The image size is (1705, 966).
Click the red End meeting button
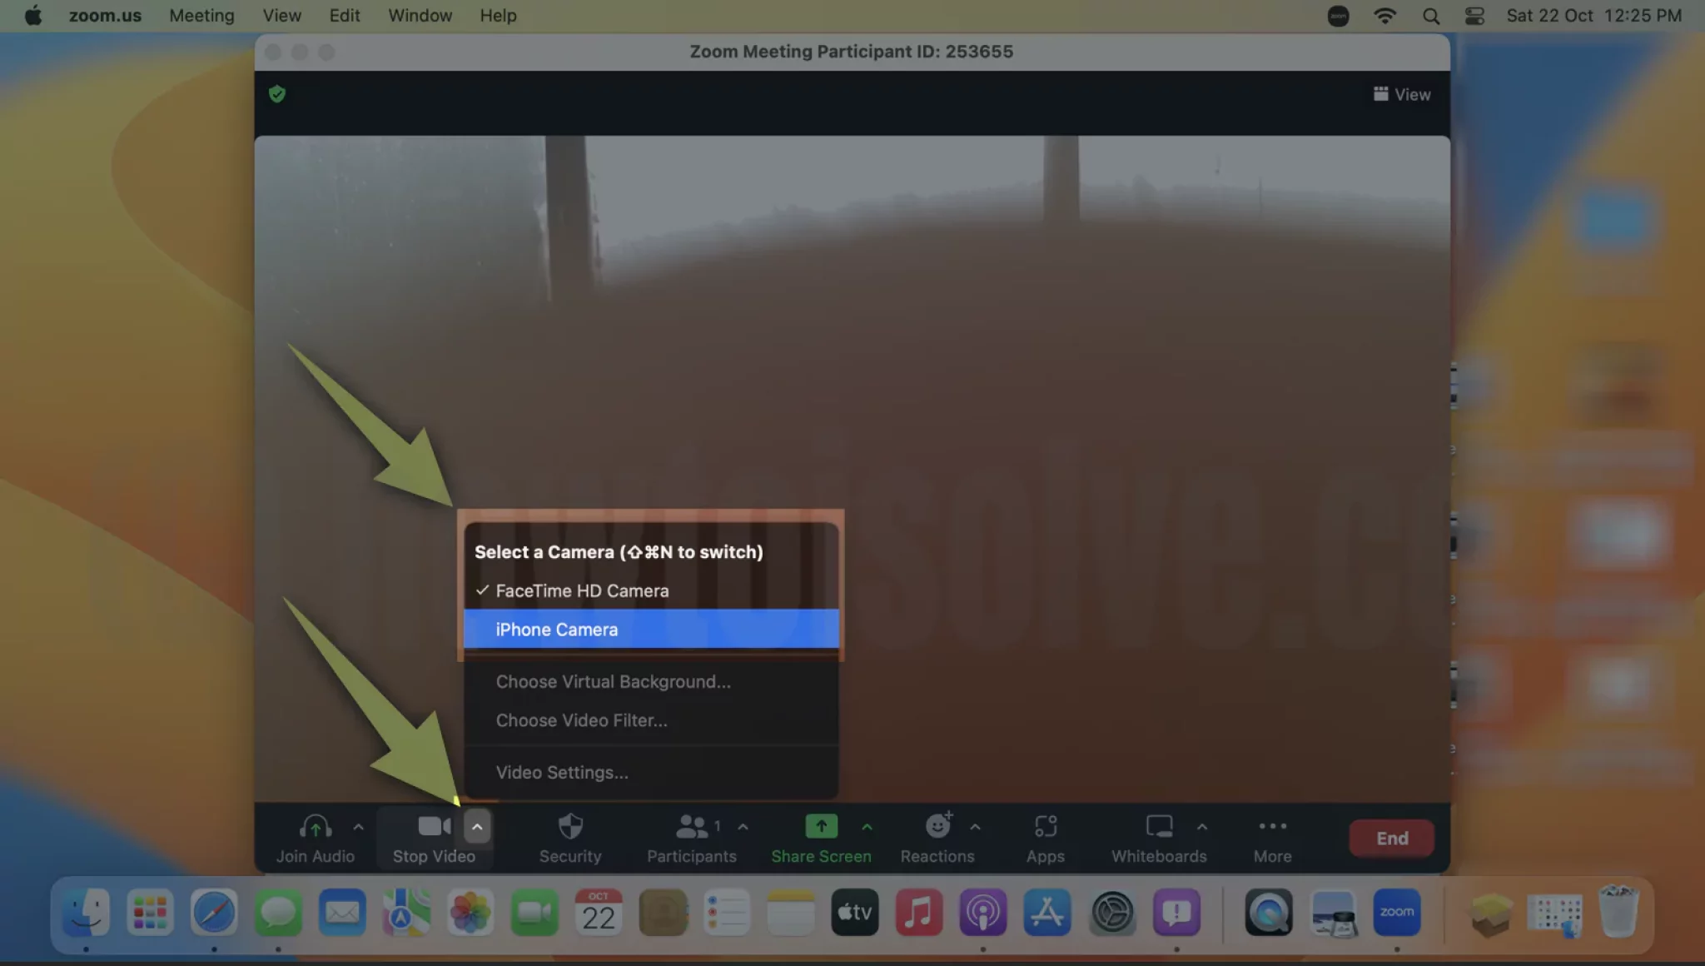pyautogui.click(x=1392, y=838)
